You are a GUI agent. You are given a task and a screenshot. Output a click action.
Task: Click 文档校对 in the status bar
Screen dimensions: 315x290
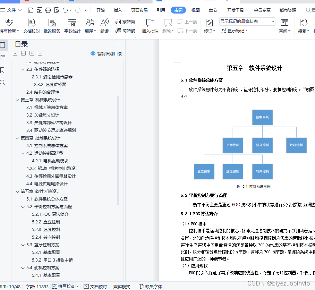point(95,287)
